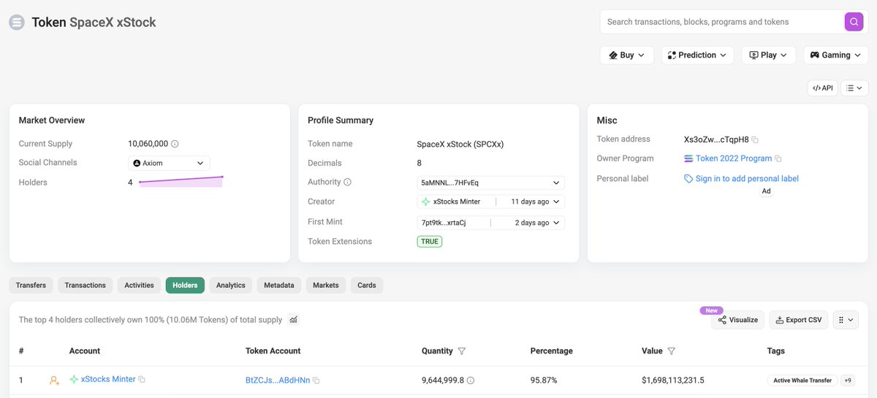Screen dimensions: 877x398
Task: Switch to the Cards tab
Action: click(367, 286)
